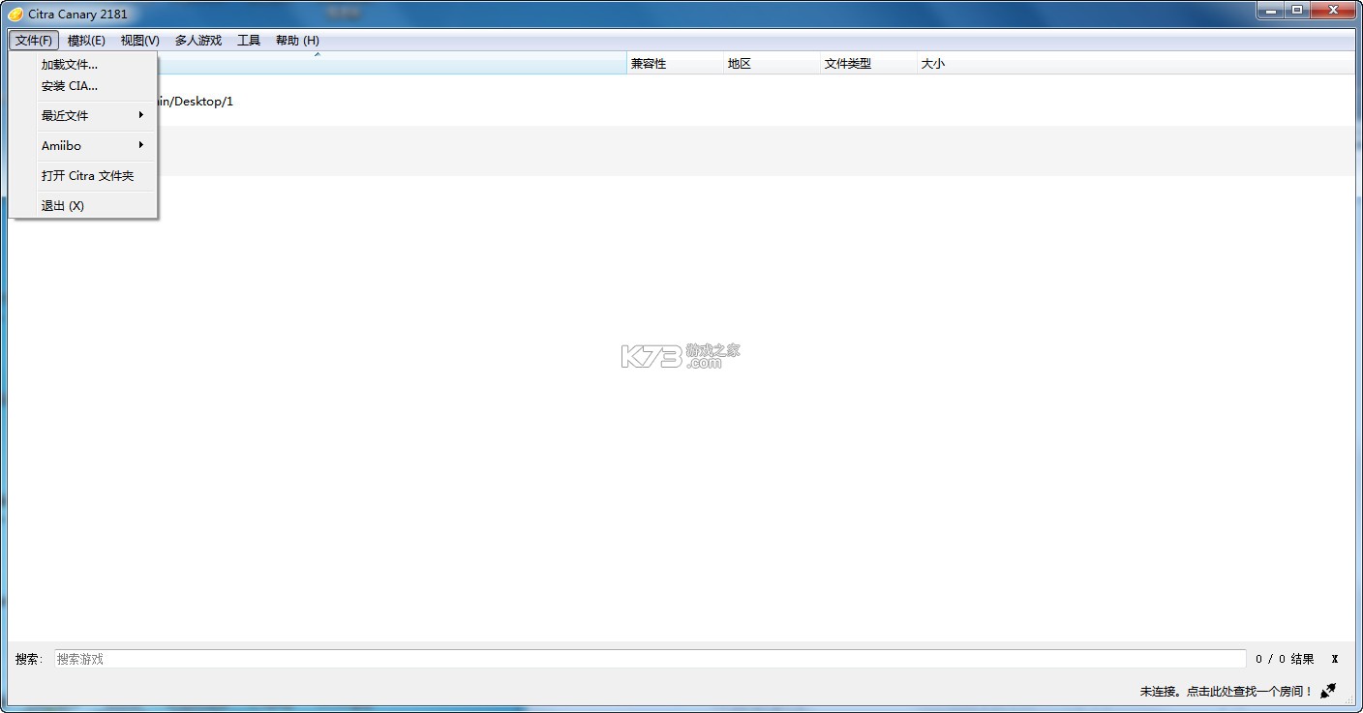Open the 工具 menu
The width and height of the screenshot is (1363, 713).
[249, 41]
